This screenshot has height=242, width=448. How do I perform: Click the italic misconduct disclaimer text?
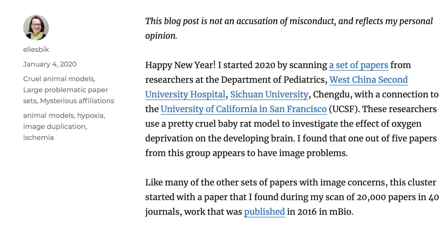coord(289,21)
